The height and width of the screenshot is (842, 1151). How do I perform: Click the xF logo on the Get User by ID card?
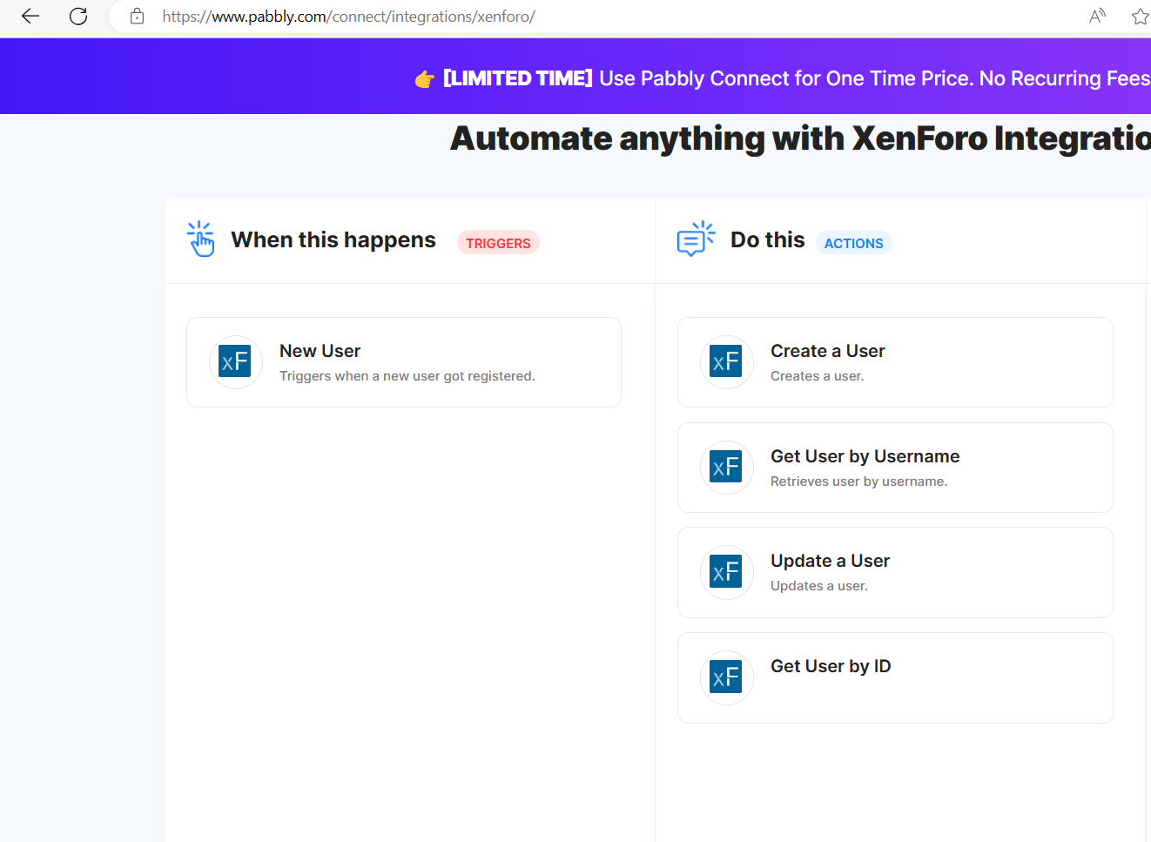click(726, 677)
